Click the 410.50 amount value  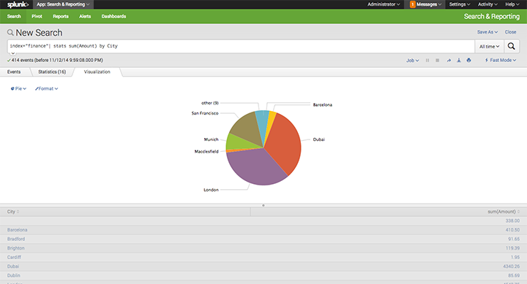pos(512,230)
